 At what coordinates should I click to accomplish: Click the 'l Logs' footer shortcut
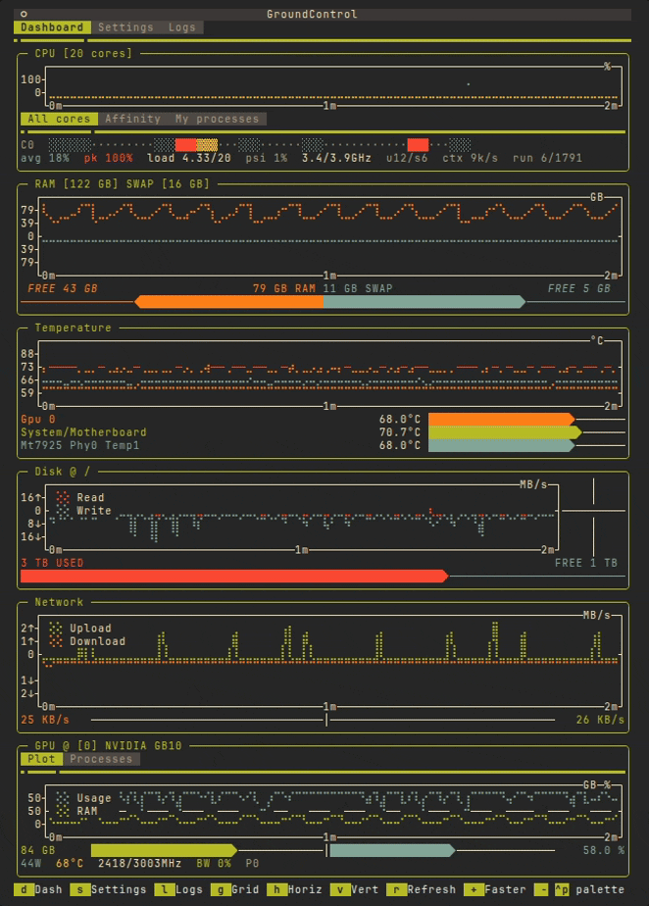coord(178,889)
